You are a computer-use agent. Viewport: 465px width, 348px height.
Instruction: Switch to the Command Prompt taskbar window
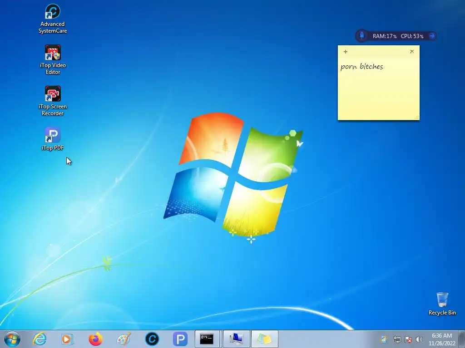coord(207,339)
